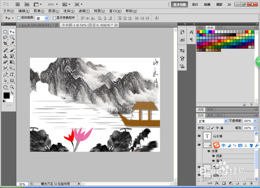Hide the 山水情 text layer

coord(199,136)
